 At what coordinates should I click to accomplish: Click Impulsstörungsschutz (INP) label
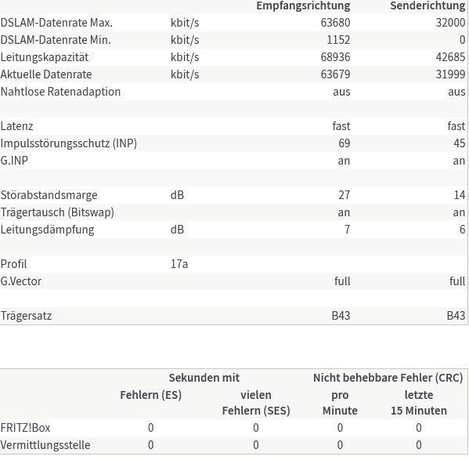[69, 143]
